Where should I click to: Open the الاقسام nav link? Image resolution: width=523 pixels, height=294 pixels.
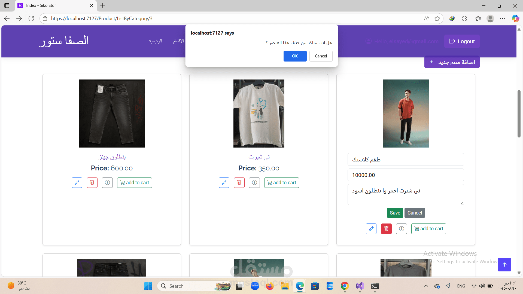click(178, 41)
